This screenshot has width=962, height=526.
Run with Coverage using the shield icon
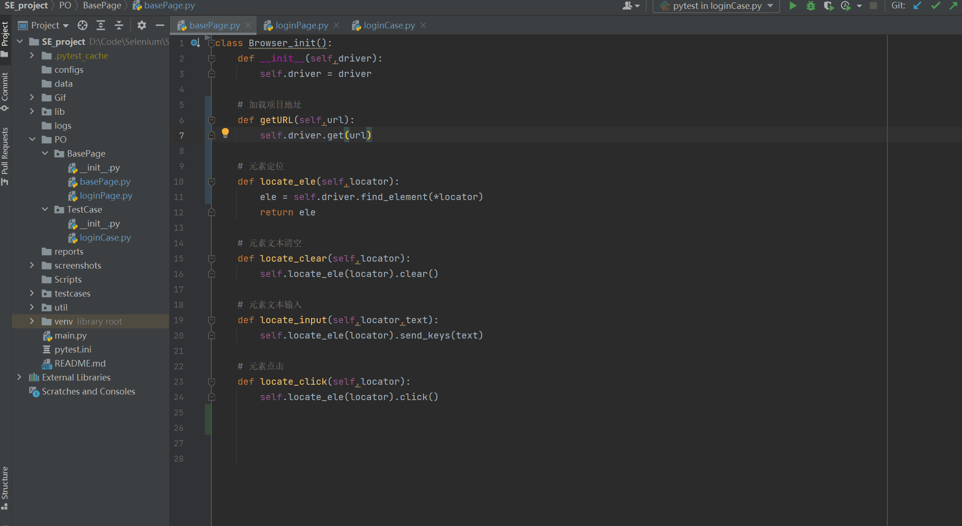(x=828, y=6)
